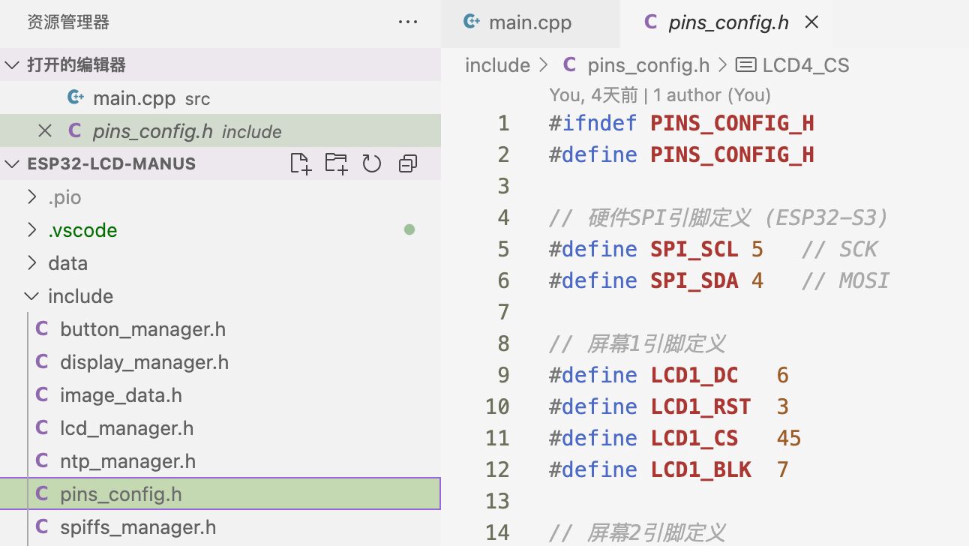Click the include breadcrumb segment

point(497,65)
